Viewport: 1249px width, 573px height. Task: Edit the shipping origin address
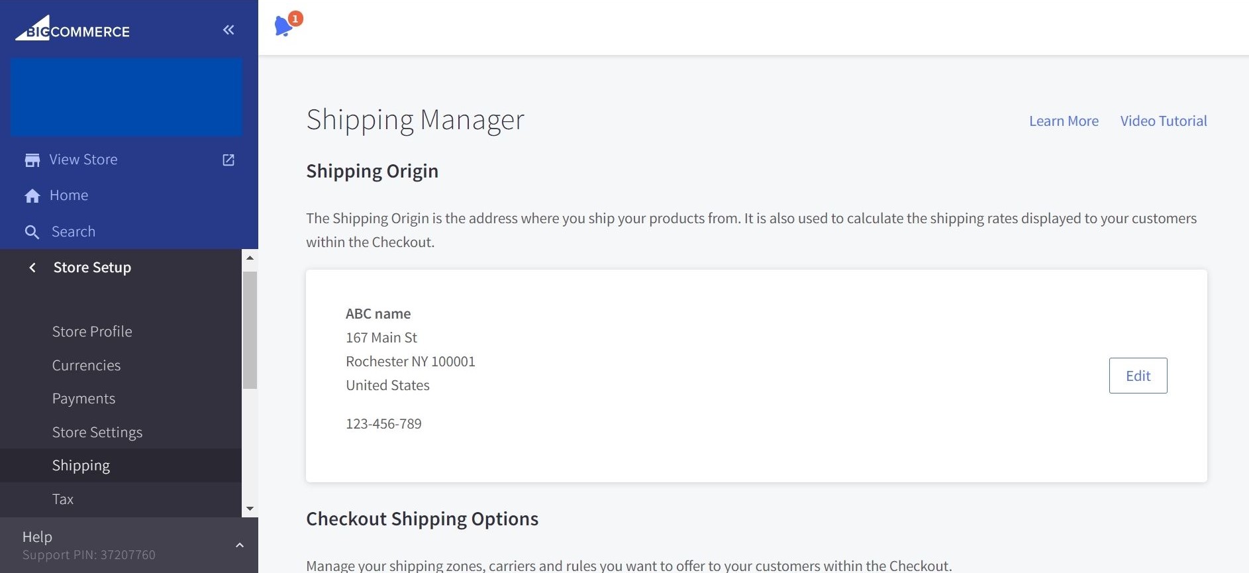(1138, 376)
